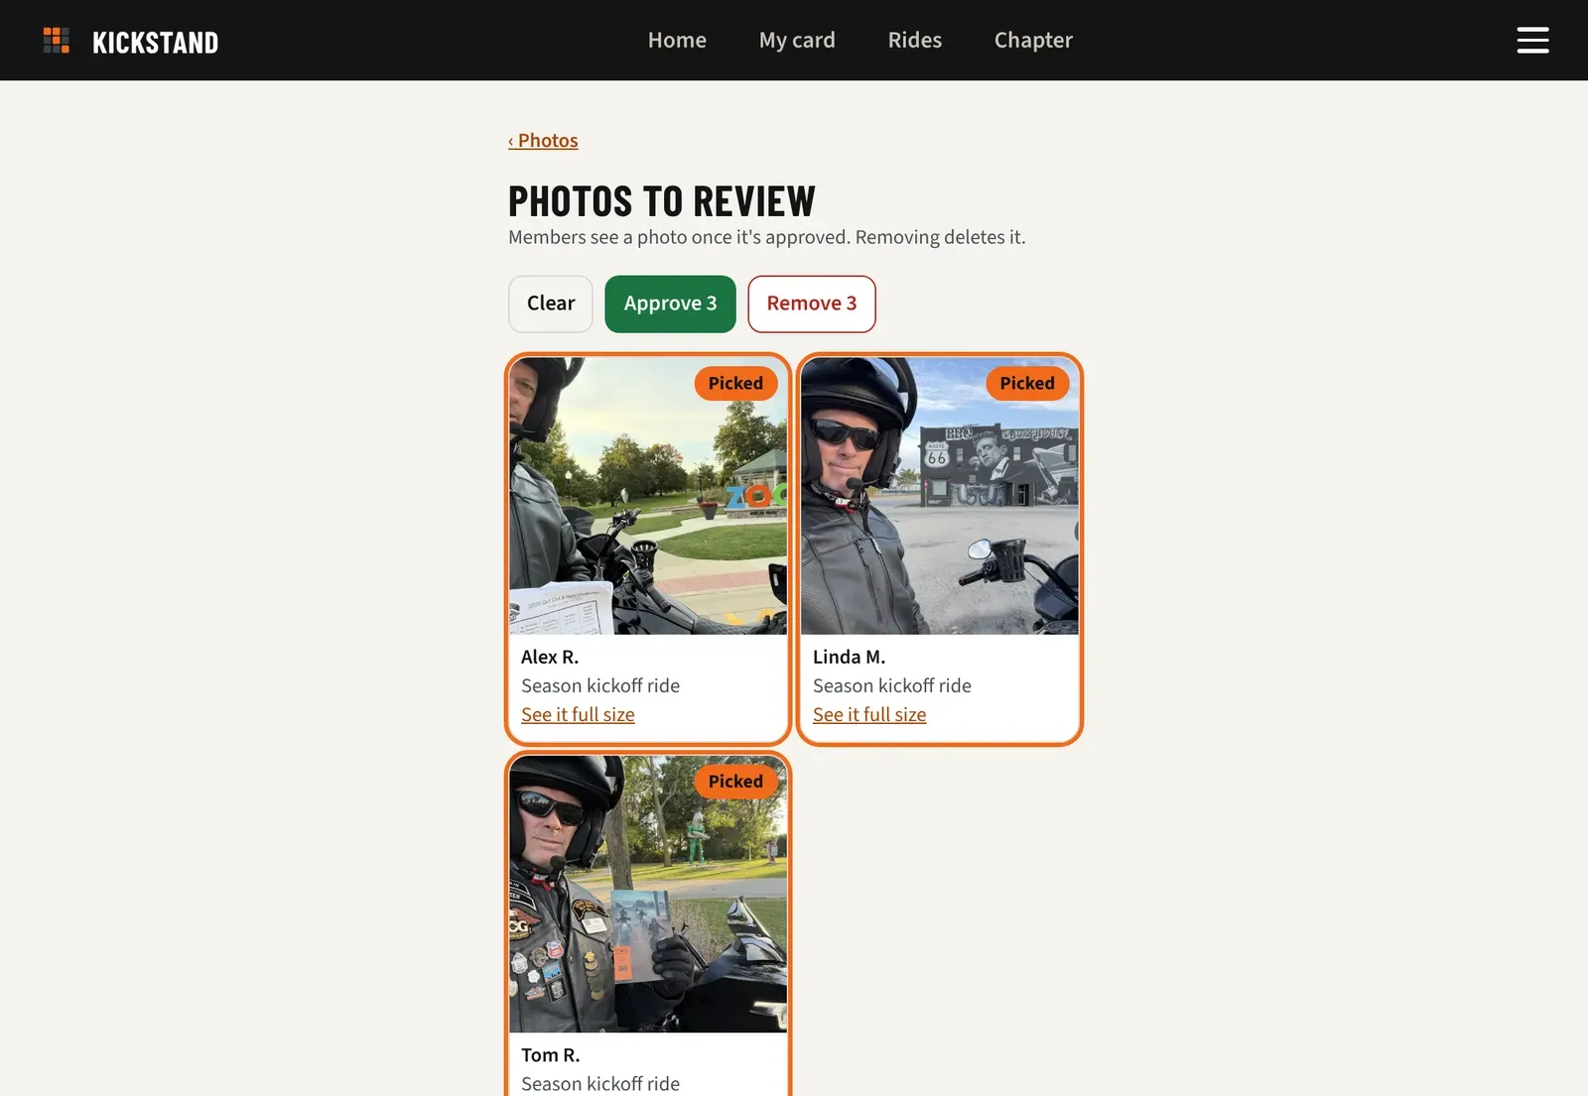Click the Approve 3 button
The height and width of the screenshot is (1096, 1588).
tap(670, 304)
